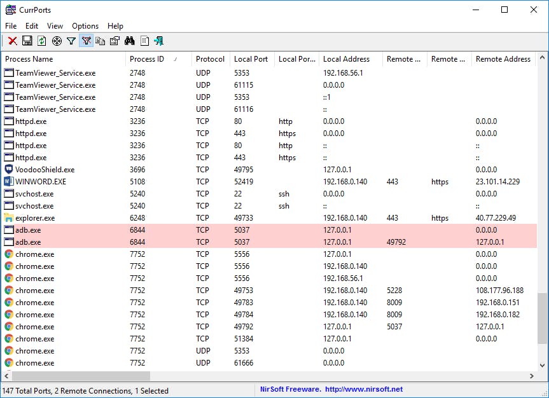Viewport: 549px width, 398px height.
Task: Click the window icon of TeamViewer port 61115 row
Action: point(9,85)
